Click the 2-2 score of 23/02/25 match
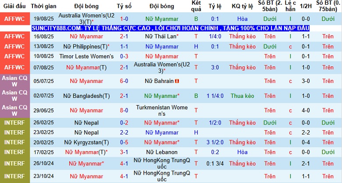The image size is (342, 183). tap(124, 133)
